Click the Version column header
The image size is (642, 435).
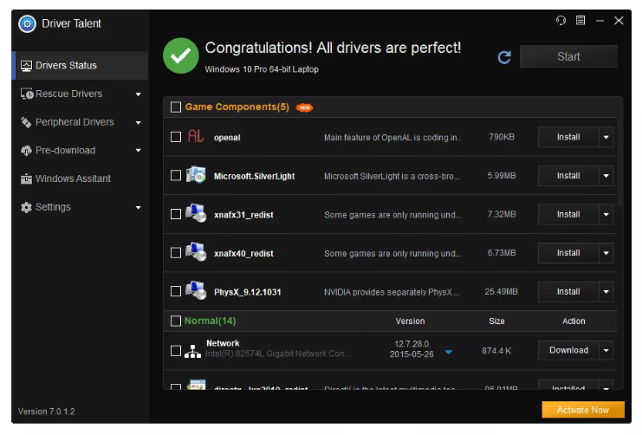coord(410,321)
